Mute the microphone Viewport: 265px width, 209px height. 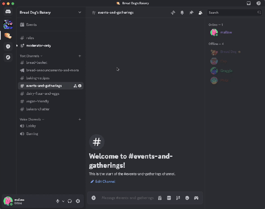(x=58, y=201)
